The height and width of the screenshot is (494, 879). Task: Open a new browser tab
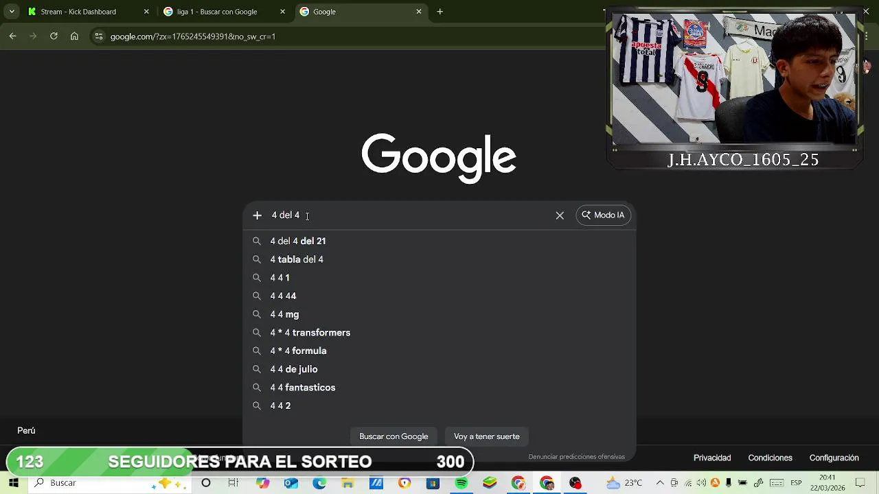click(x=440, y=12)
